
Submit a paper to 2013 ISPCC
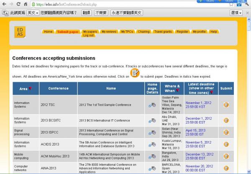click(226, 132)
